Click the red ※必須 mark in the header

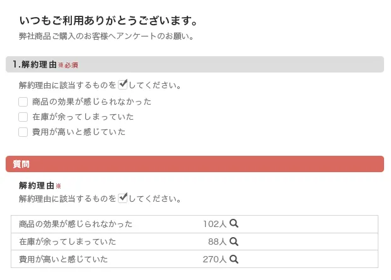[68, 65]
